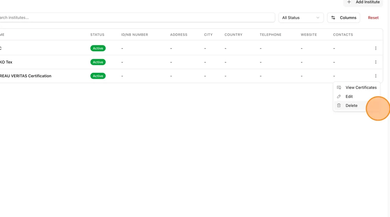The width and height of the screenshot is (390, 217).
Task: Click the TELEPHONE column header
Action: [x=271, y=35]
